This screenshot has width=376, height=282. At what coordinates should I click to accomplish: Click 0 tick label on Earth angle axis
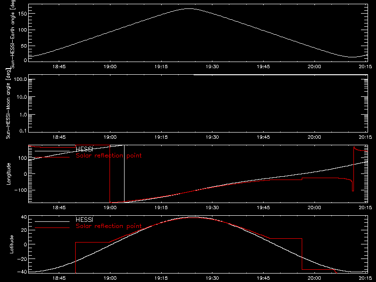[25, 60]
